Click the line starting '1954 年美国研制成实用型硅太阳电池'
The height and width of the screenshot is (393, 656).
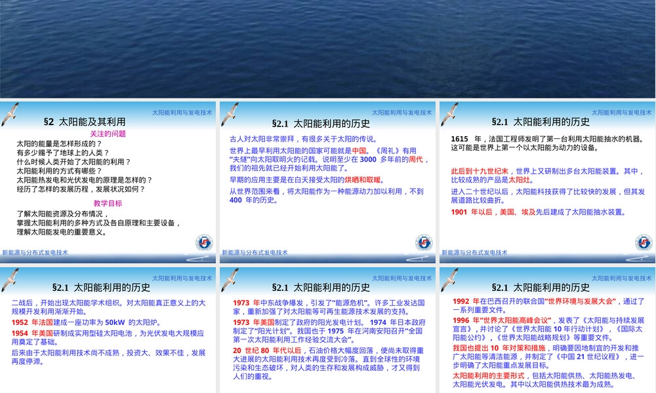click(x=108, y=337)
